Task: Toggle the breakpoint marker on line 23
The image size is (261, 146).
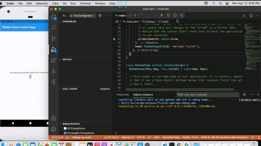Action: (x=114, y=39)
